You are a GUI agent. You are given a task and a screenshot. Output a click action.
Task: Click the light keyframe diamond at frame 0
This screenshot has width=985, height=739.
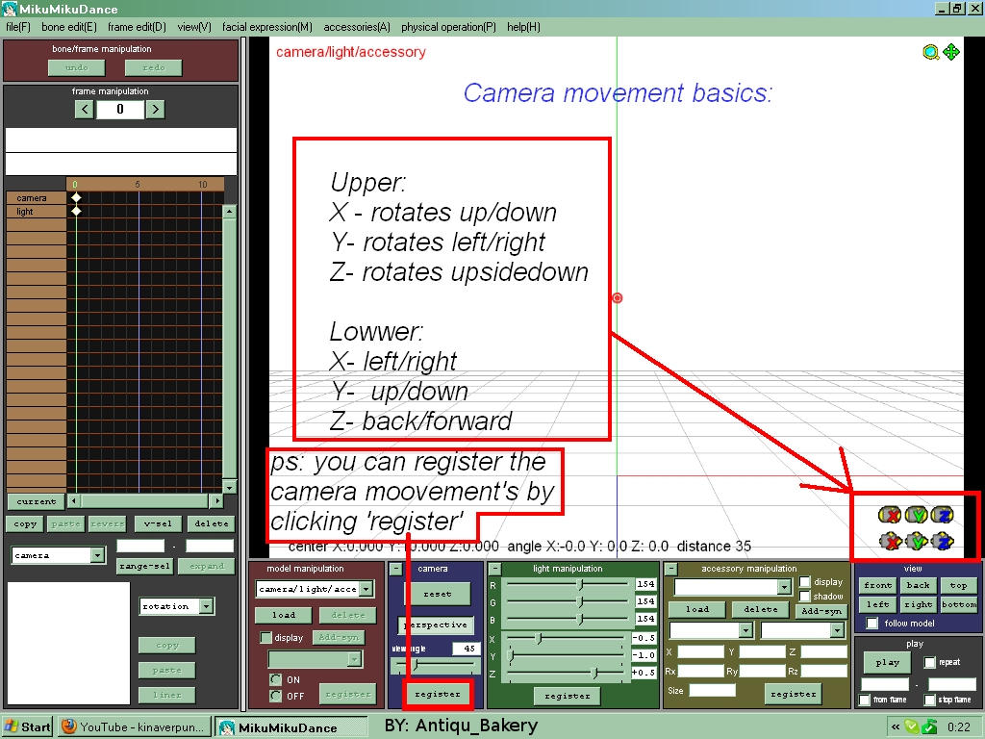pyautogui.click(x=76, y=211)
